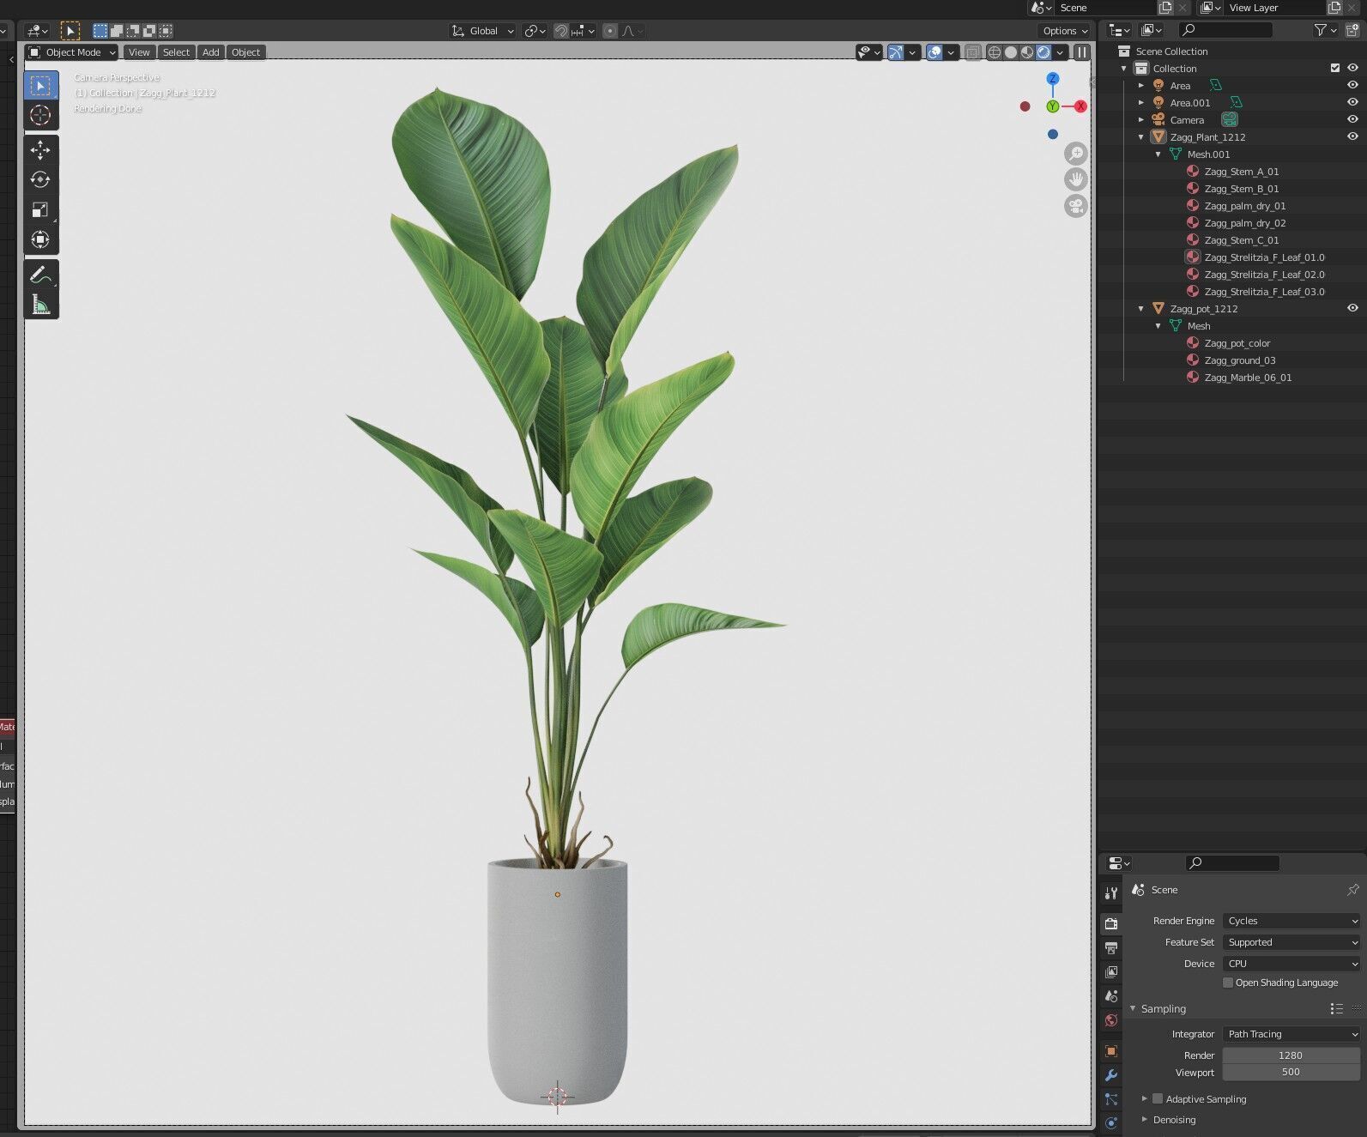This screenshot has height=1137, width=1367.
Task: Toggle viewport overlays display
Action: [935, 52]
